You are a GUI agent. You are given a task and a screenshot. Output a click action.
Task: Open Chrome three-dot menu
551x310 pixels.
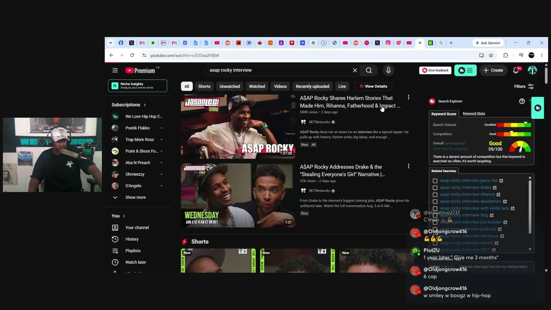point(542,55)
